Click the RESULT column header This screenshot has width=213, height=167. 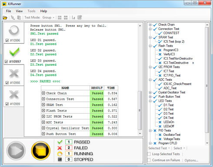pyautogui.click(x=97, y=88)
